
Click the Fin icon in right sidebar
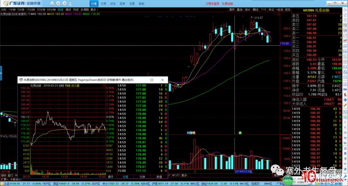tap(345, 51)
